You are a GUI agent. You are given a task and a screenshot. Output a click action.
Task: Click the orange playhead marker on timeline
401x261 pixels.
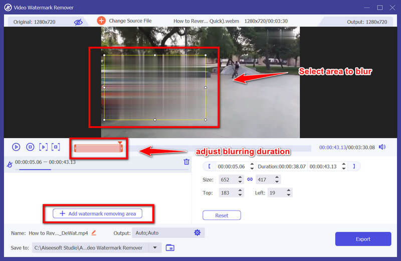[x=120, y=143]
